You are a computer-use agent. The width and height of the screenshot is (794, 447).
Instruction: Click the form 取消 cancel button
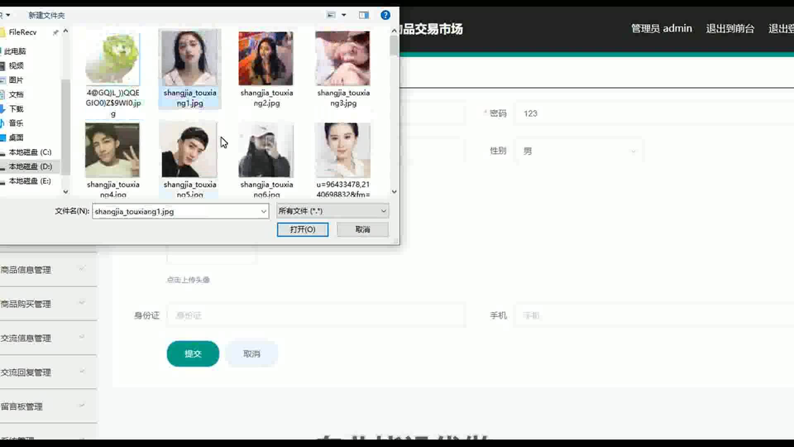252,354
